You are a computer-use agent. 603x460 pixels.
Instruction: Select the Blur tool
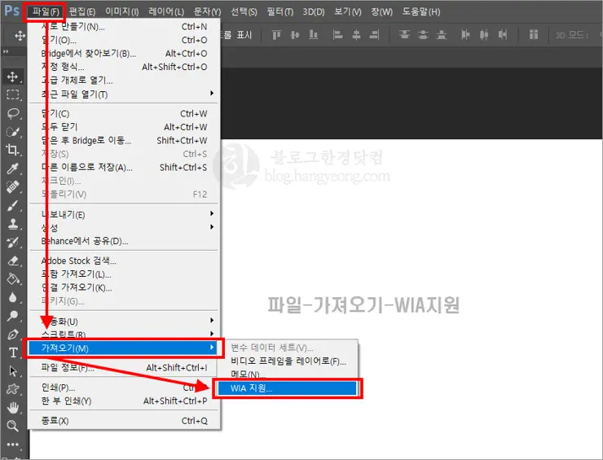coord(13,297)
